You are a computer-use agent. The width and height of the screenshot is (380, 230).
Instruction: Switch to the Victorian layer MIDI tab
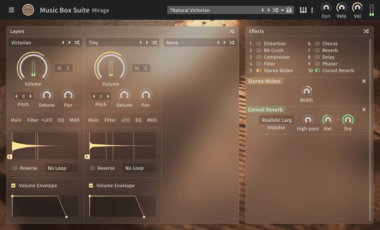click(75, 120)
